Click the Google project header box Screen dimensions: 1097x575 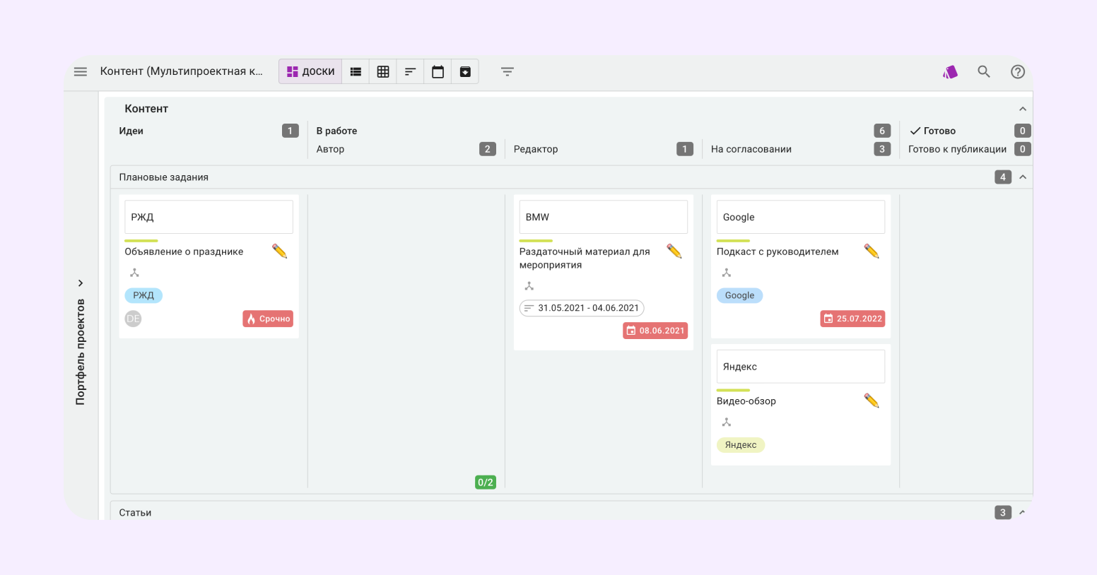(x=801, y=217)
